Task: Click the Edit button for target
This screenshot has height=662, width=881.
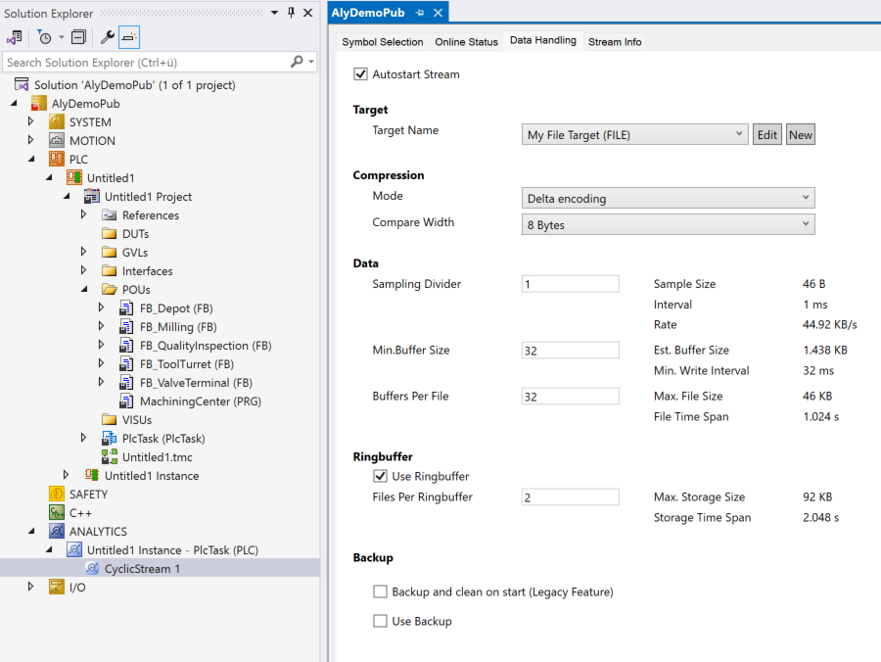Action: point(766,135)
